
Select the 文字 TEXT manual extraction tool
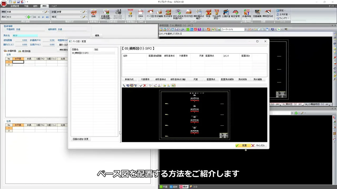(x=130, y=13)
